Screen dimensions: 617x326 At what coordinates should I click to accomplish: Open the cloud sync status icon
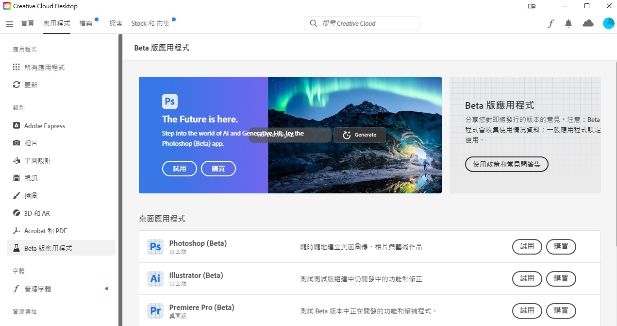click(588, 23)
